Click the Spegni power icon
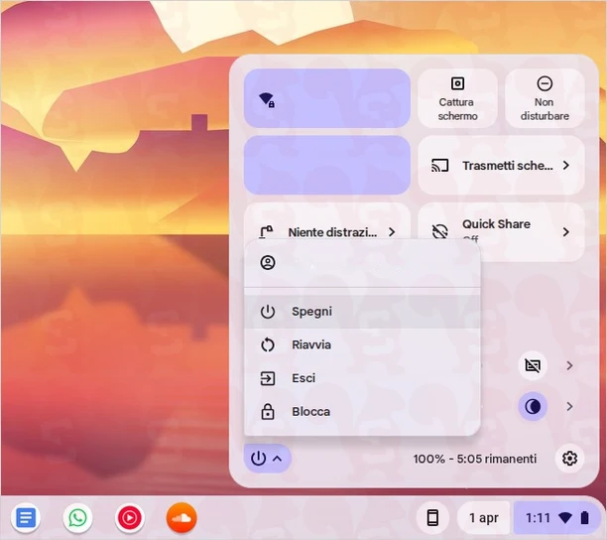607x540 pixels. point(268,312)
